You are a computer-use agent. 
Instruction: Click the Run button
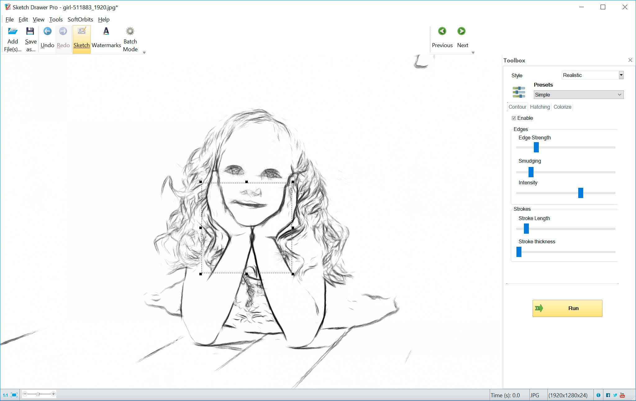click(x=568, y=308)
